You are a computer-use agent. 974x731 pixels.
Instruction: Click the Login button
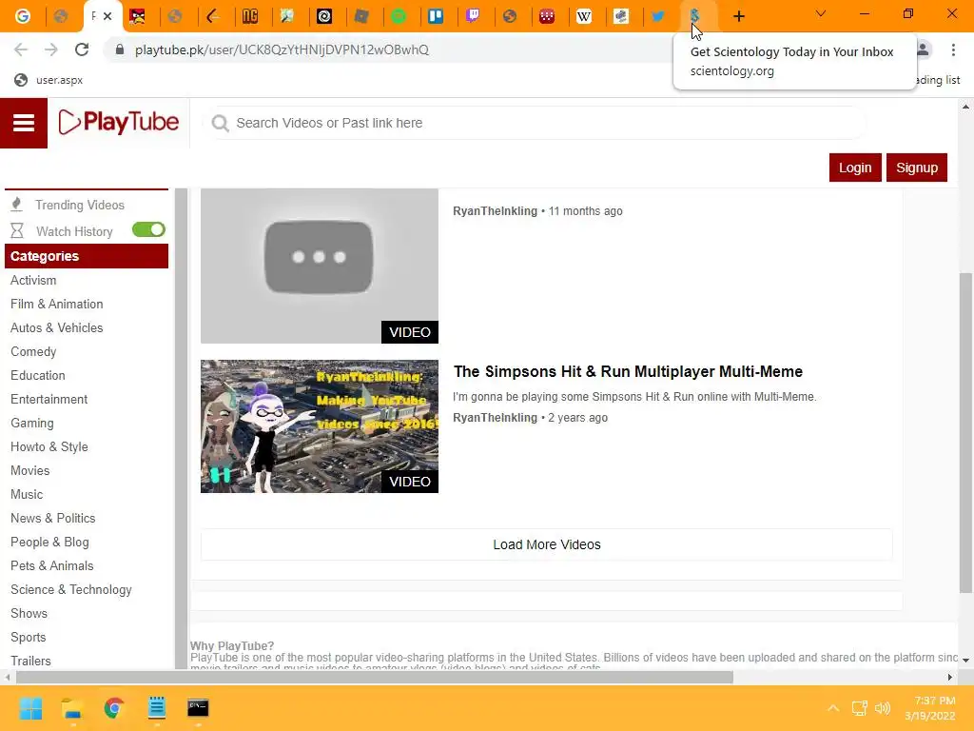click(855, 168)
